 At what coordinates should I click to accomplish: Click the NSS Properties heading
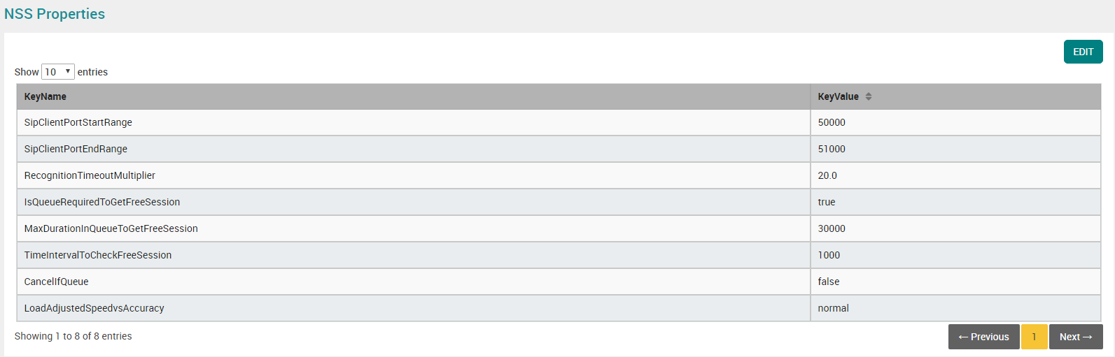[55, 14]
